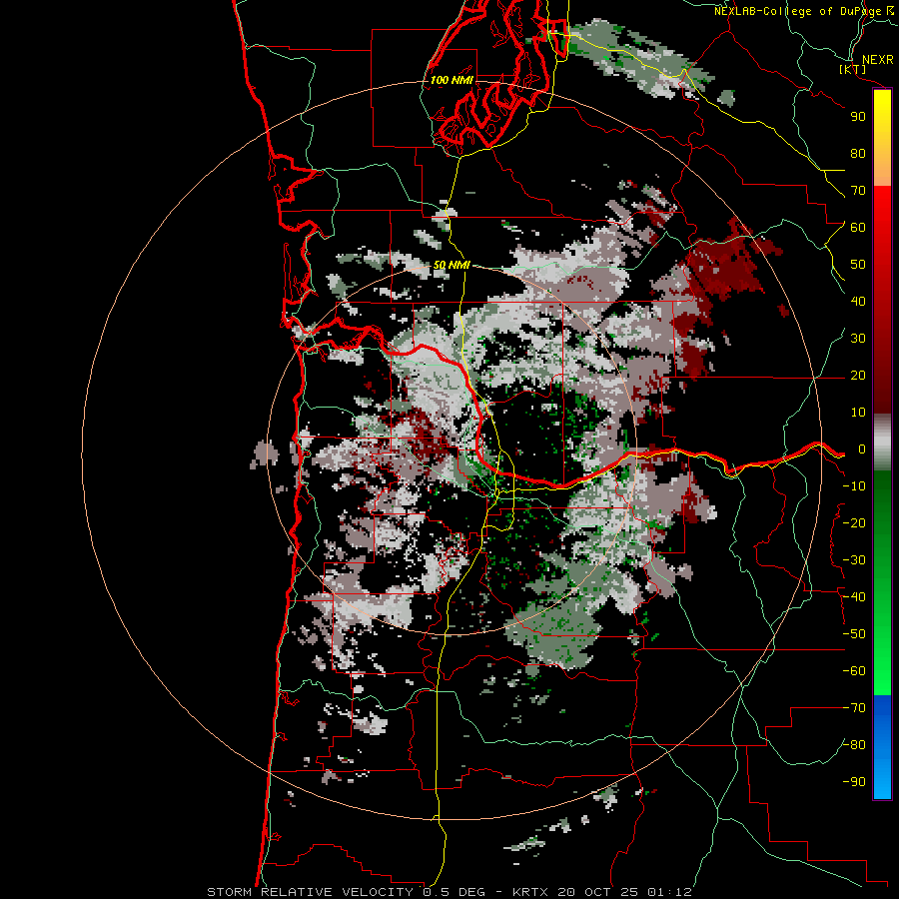Click the -80 value on velocity scale
The image size is (899, 899).
[x=854, y=745]
